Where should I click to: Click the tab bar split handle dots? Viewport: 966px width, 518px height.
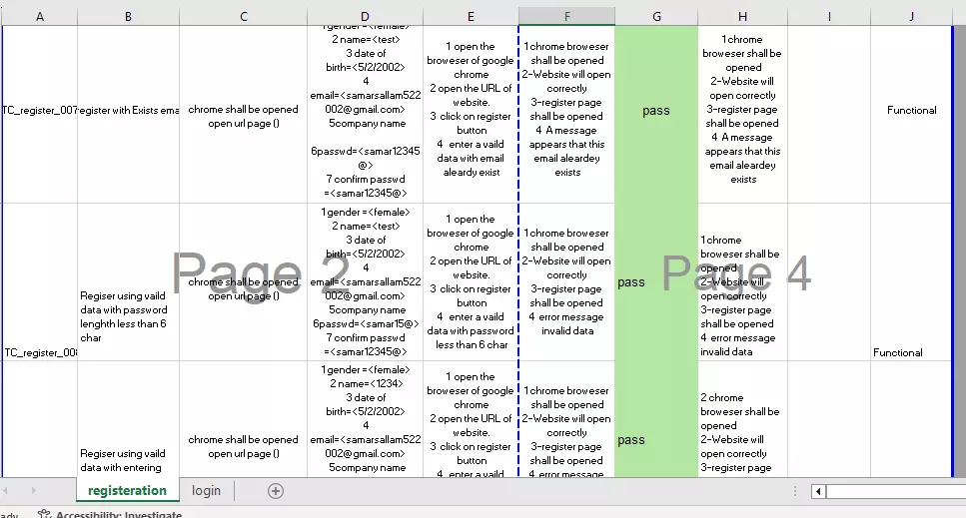(x=795, y=491)
